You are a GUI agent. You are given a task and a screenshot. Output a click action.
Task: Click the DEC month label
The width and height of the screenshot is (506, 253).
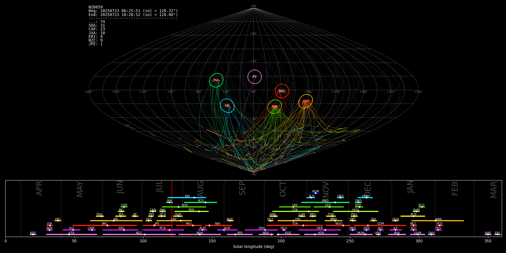(368, 189)
